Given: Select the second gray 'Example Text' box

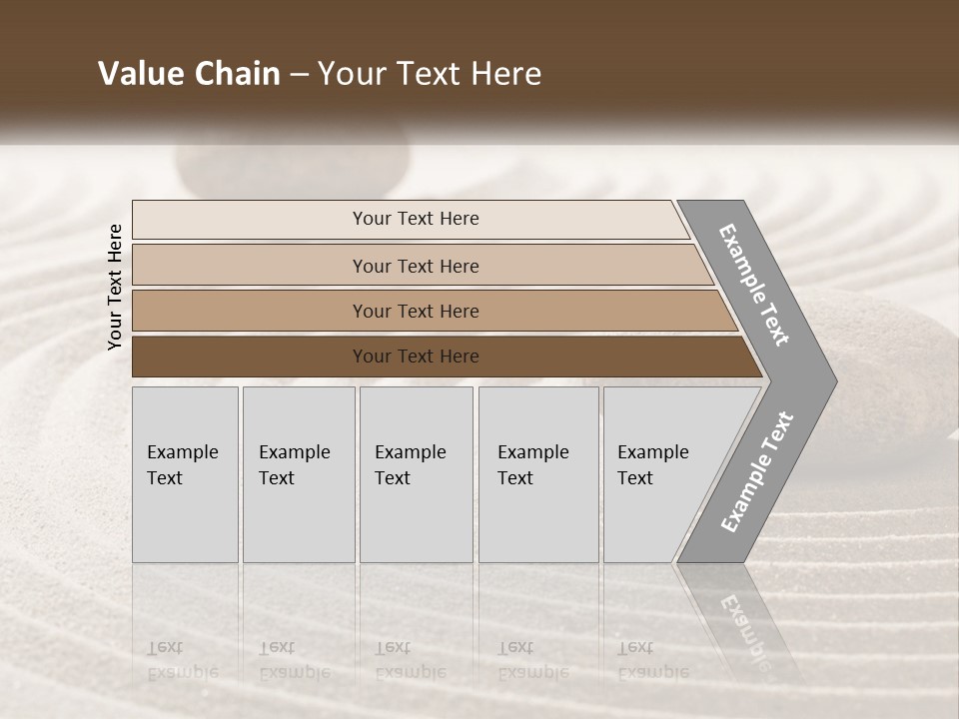Looking at the screenshot, I should tap(299, 473).
